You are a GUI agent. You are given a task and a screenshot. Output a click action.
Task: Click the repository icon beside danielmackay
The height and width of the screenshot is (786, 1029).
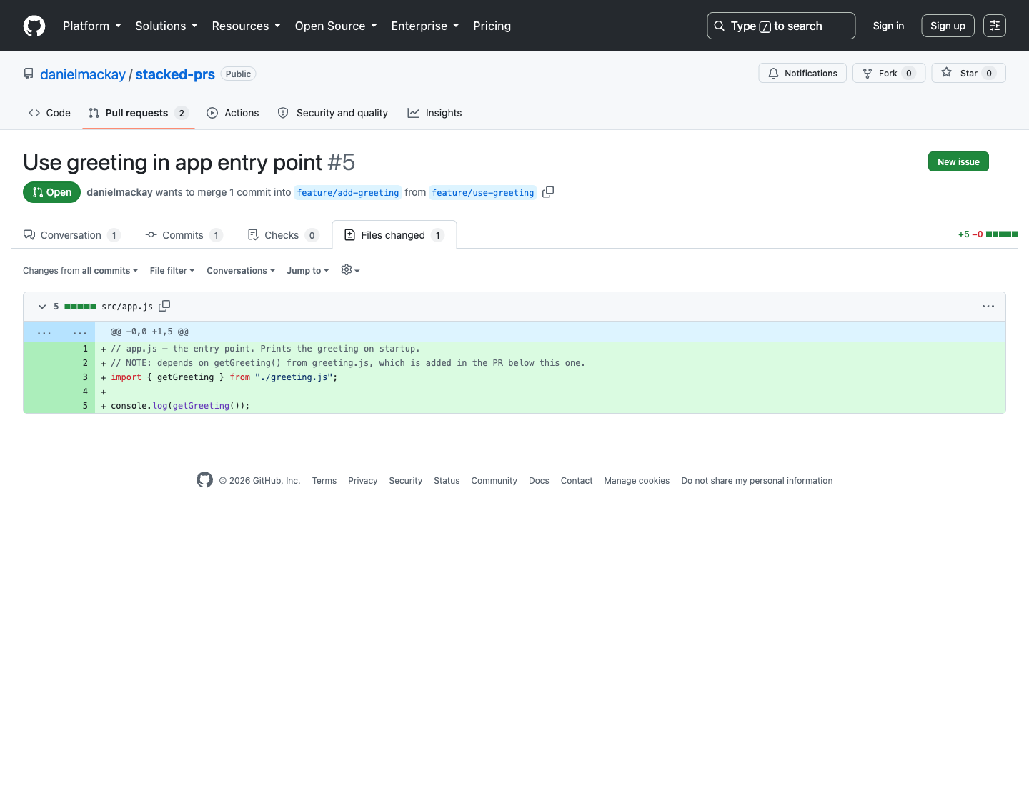tap(29, 74)
